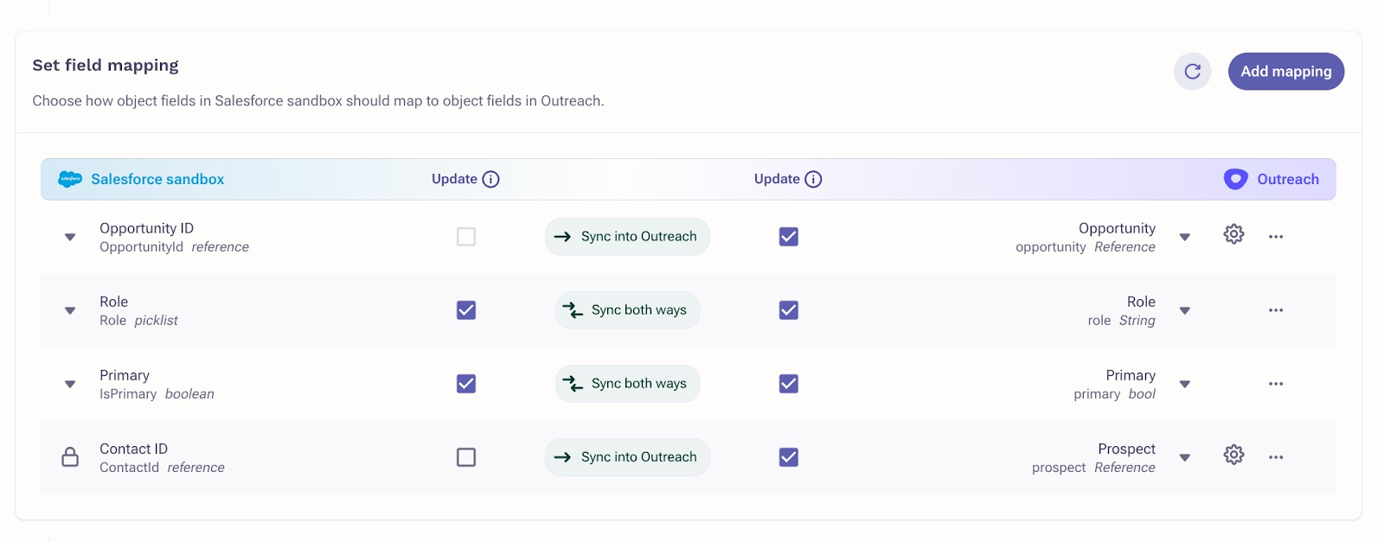Uncheck Salesforce update checkbox for Primary
Screen dimensions: 1384x542
point(466,384)
